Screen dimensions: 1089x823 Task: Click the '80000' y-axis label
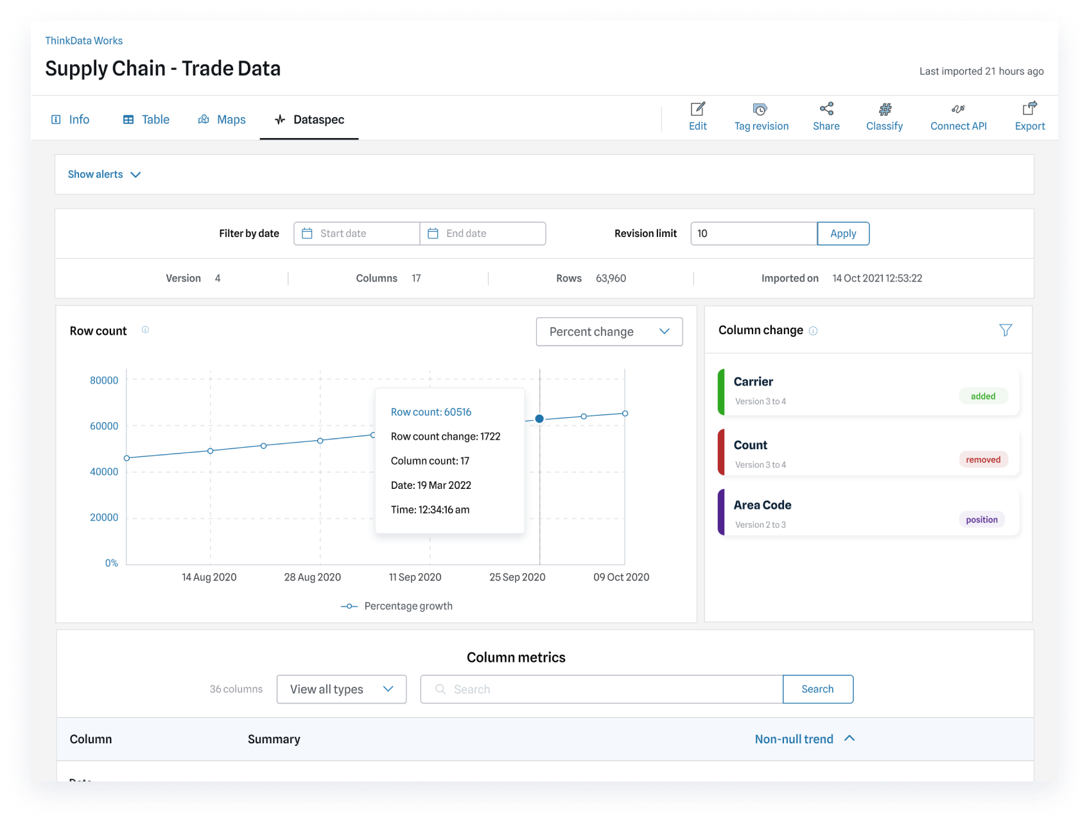point(104,380)
